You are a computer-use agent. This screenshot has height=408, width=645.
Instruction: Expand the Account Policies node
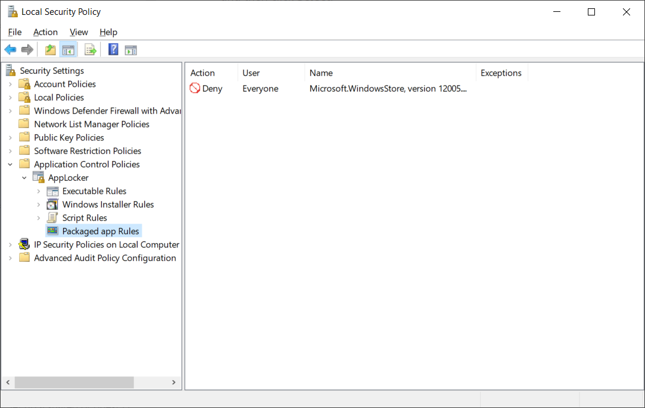(x=10, y=84)
